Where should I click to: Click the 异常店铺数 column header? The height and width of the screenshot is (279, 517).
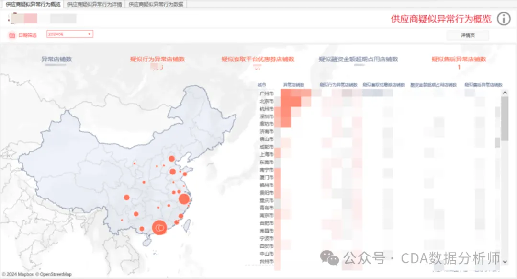(x=294, y=85)
